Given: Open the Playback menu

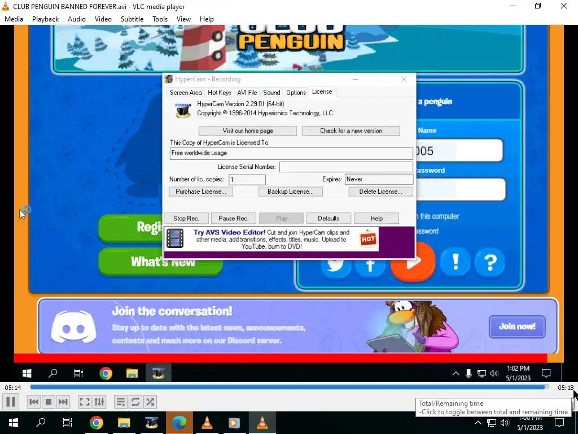Looking at the screenshot, I should click(45, 19).
